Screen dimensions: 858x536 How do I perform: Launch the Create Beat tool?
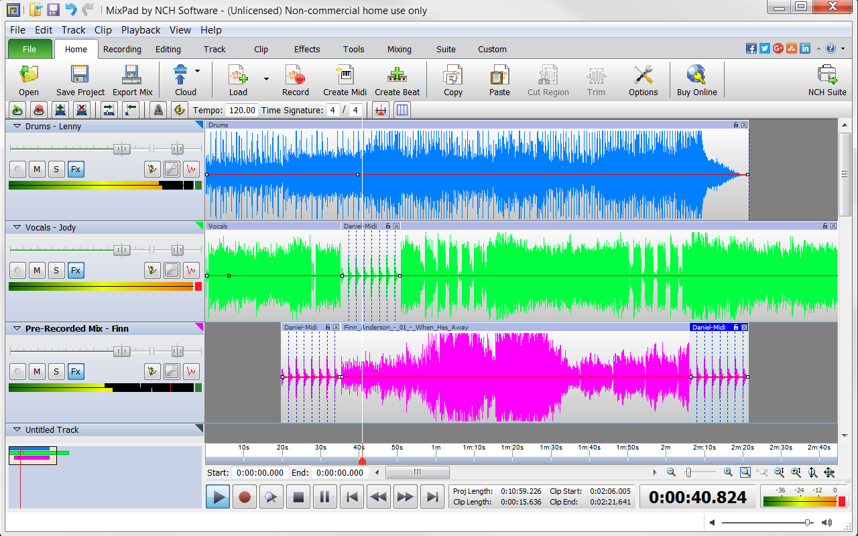click(397, 79)
